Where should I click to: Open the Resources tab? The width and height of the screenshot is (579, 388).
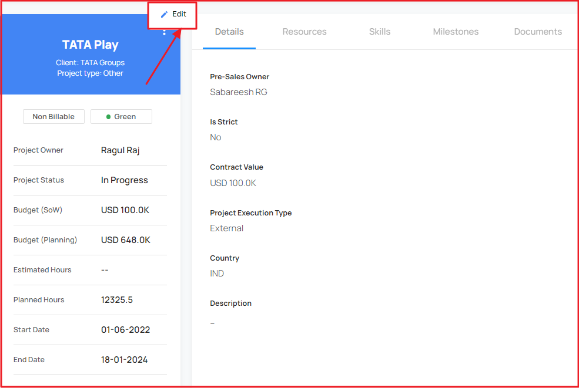304,32
